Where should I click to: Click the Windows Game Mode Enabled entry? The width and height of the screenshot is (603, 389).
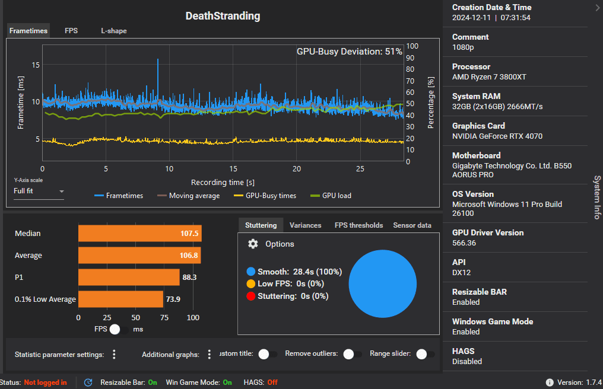(515, 326)
